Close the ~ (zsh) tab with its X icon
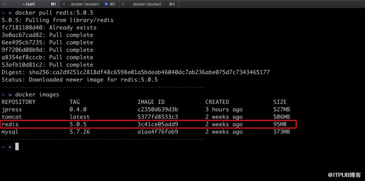Image resolution: width=365 pixels, height=181 pixels. 4,4
